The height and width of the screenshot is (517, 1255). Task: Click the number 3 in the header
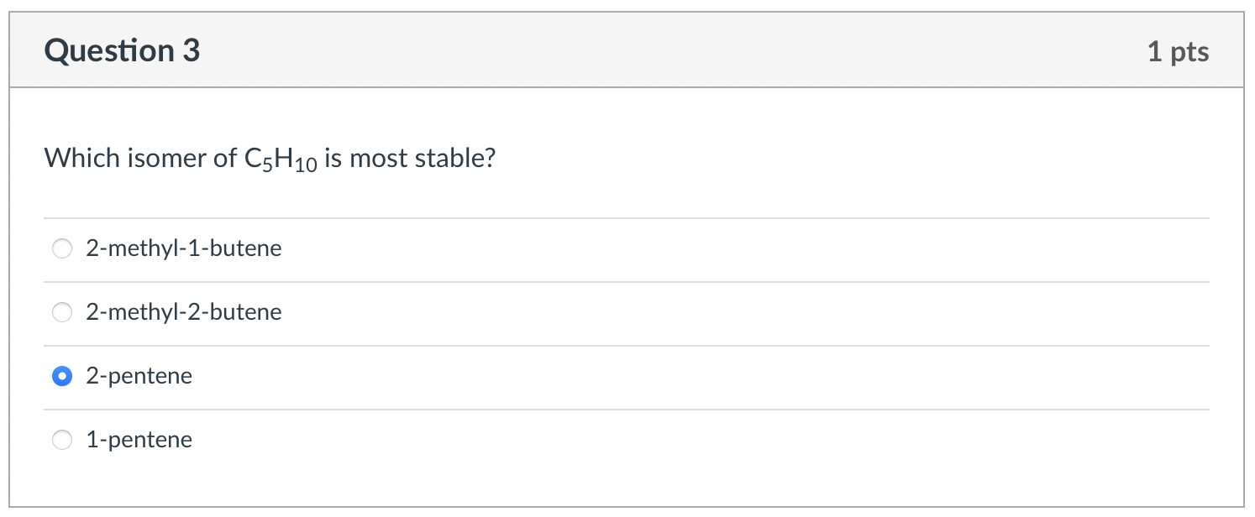(x=192, y=51)
